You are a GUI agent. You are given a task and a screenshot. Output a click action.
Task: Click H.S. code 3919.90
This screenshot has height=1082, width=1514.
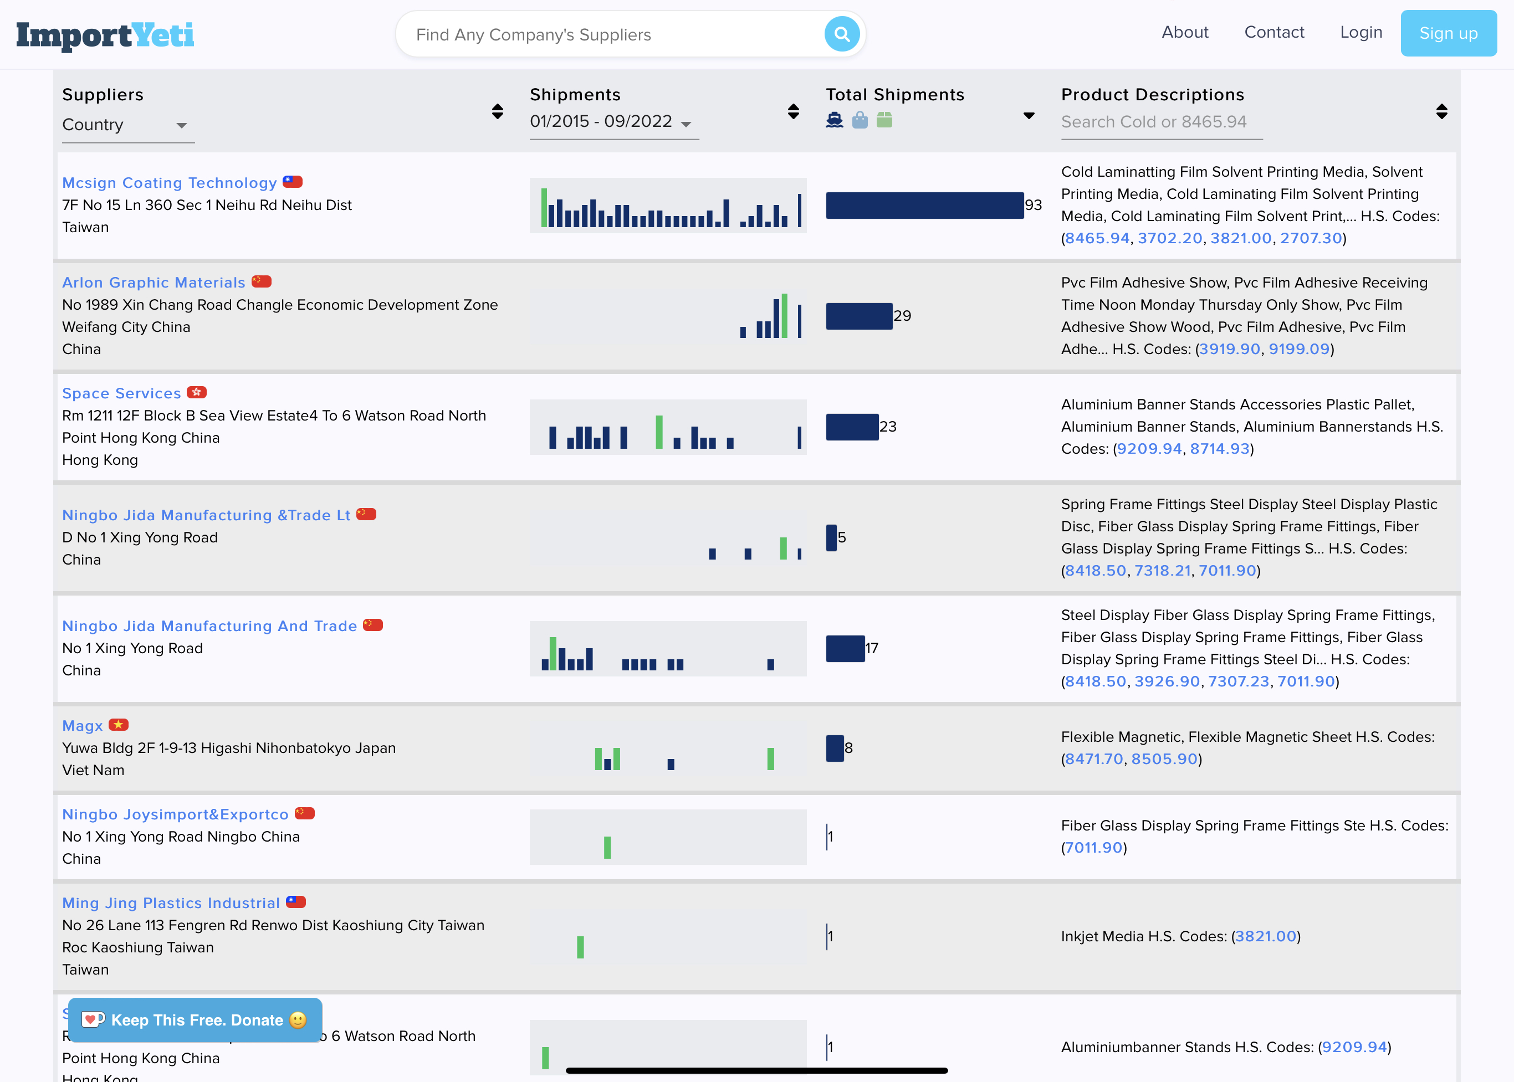[1230, 348]
